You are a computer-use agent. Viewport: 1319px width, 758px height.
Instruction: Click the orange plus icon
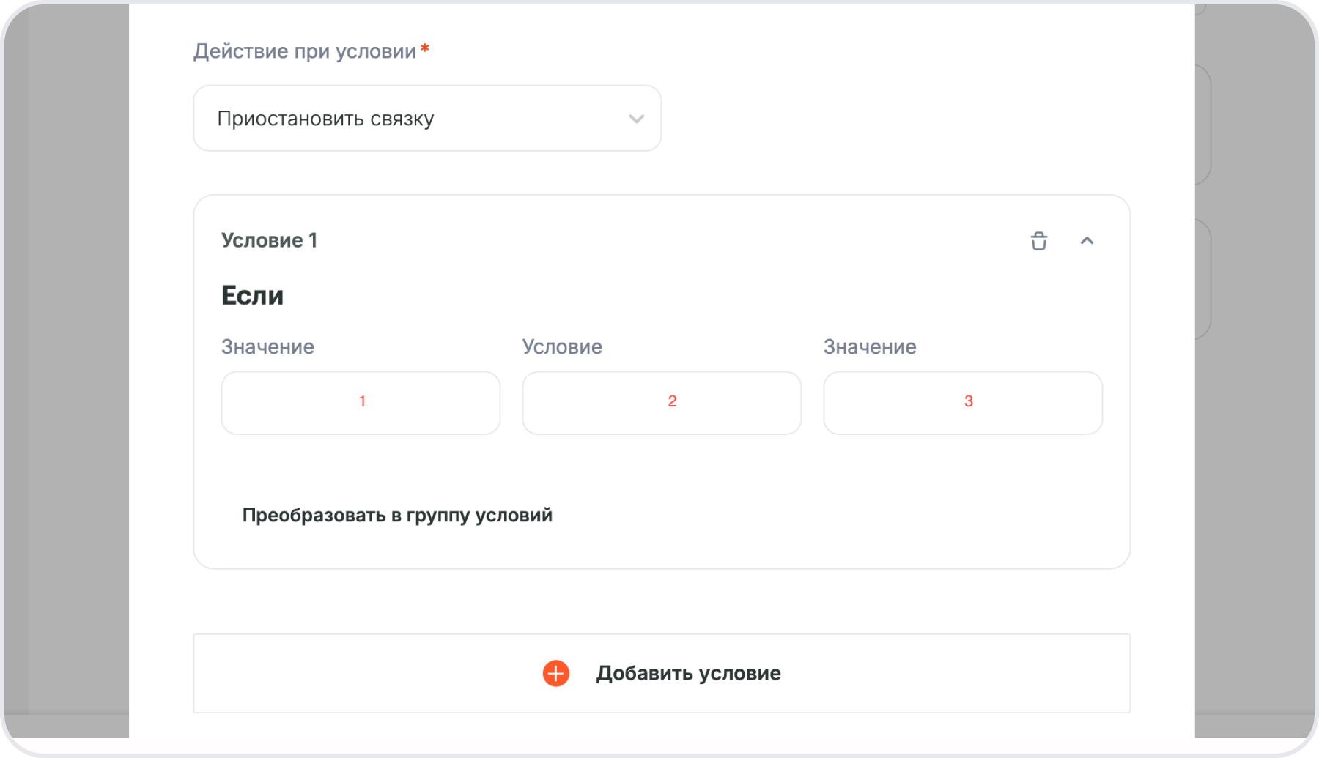555,673
